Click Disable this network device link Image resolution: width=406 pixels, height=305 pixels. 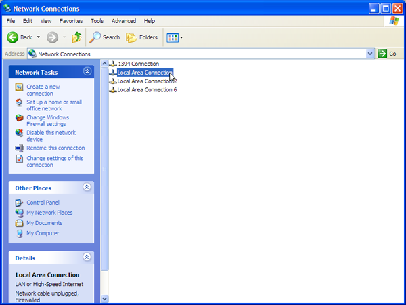(51, 136)
